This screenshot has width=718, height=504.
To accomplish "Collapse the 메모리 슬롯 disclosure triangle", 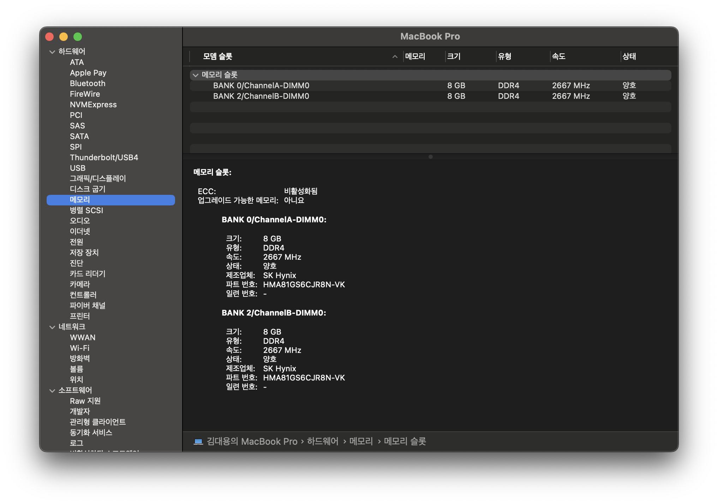I will point(196,75).
